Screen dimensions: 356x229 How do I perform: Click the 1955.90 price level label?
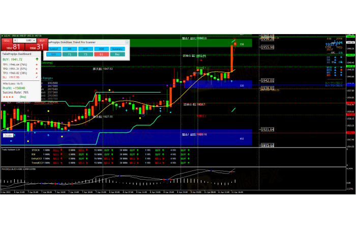point(268,47)
